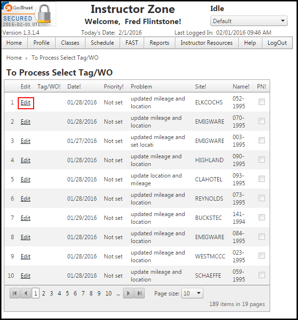298x320 pixels.
Task: Check the PN box for HIGHLAND row
Action: click(x=261, y=160)
